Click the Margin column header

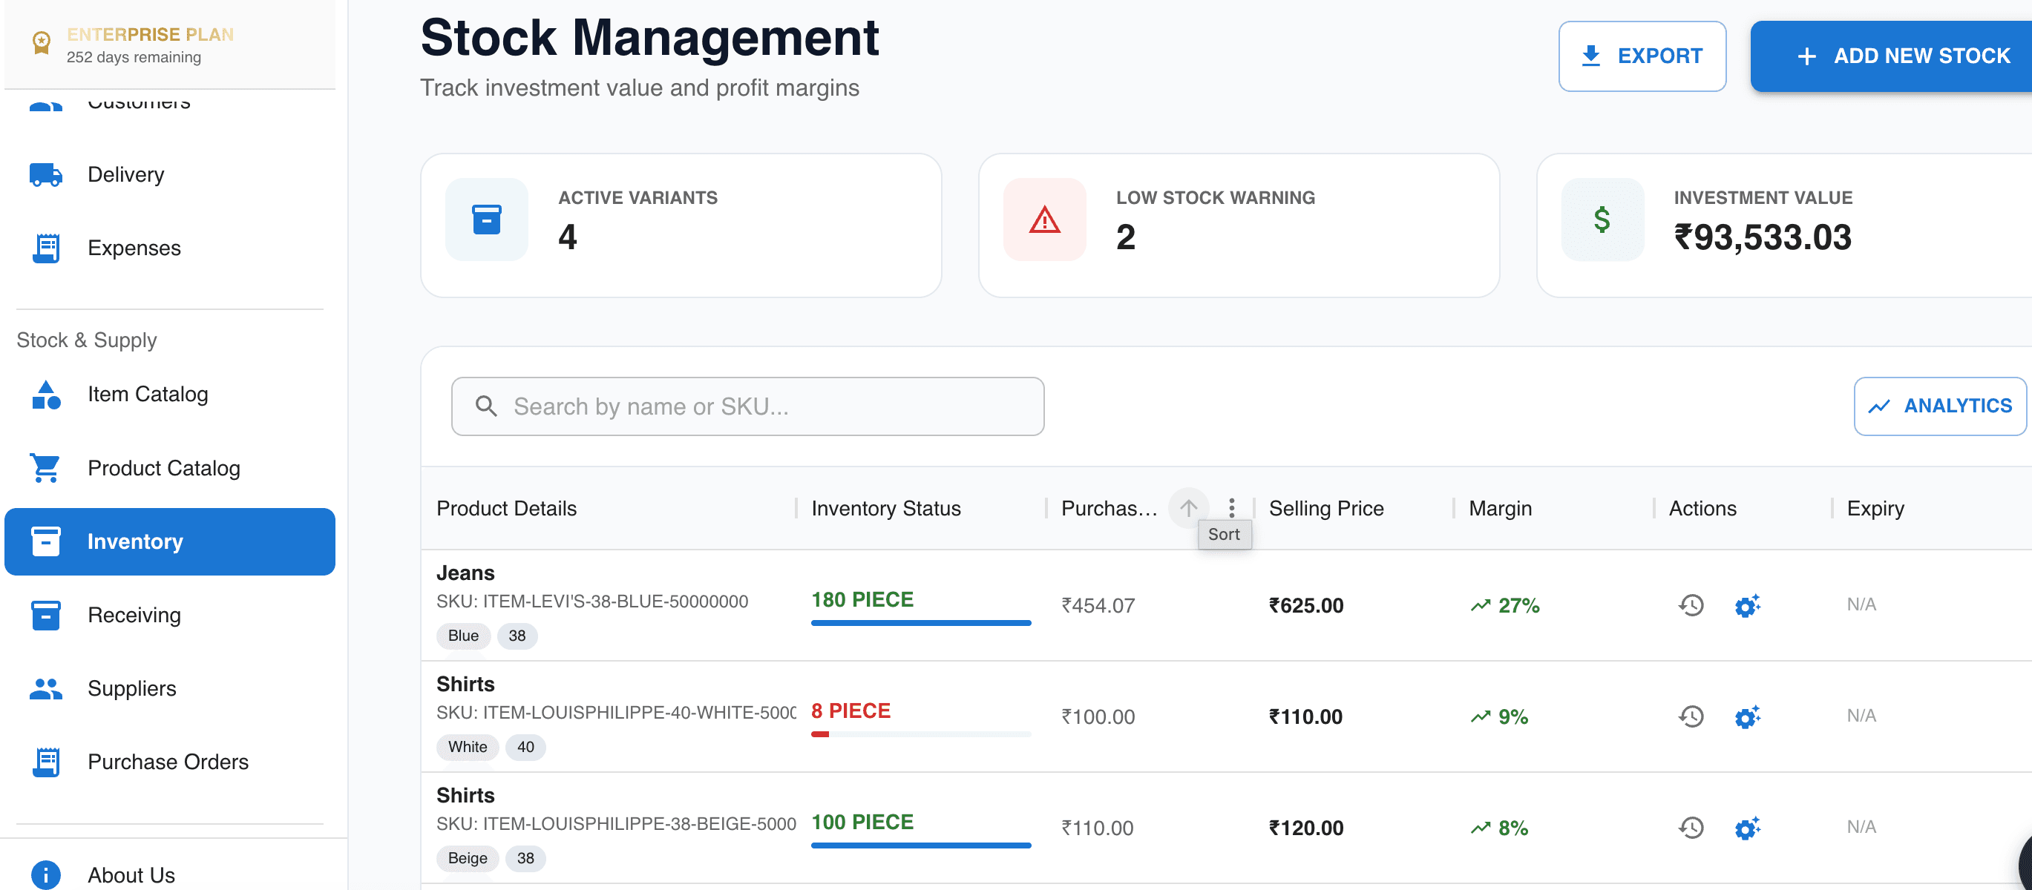(x=1500, y=509)
